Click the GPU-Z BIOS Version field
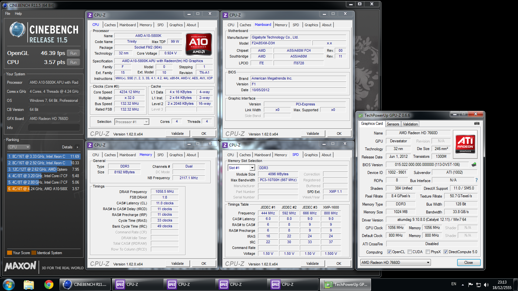 click(427, 165)
